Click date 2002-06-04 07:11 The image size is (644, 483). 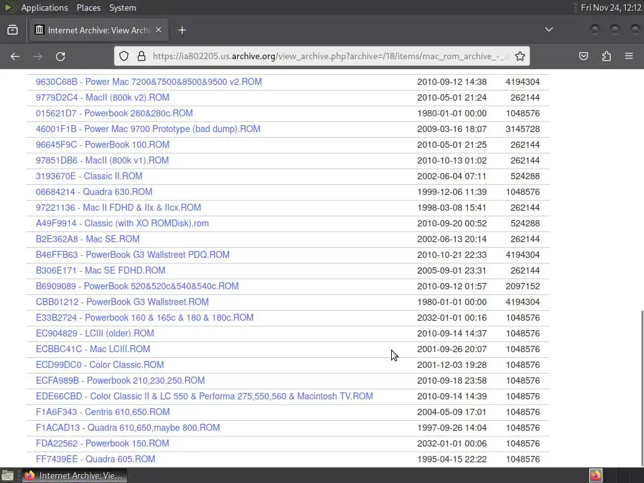point(452,176)
